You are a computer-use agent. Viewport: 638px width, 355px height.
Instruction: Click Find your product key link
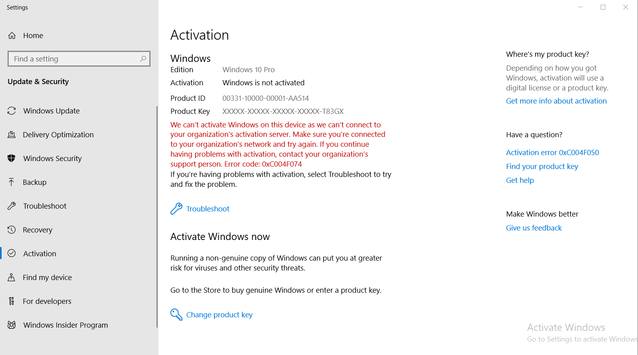[542, 166]
